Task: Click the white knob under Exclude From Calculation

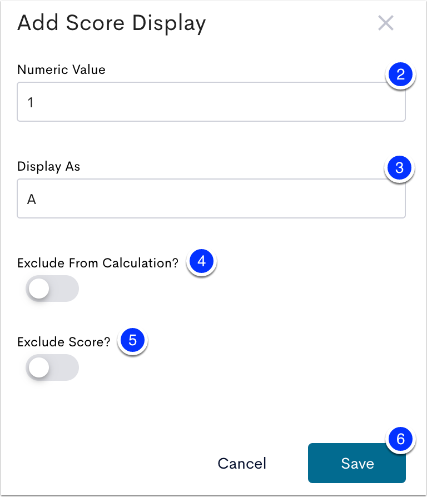Action: (x=39, y=289)
